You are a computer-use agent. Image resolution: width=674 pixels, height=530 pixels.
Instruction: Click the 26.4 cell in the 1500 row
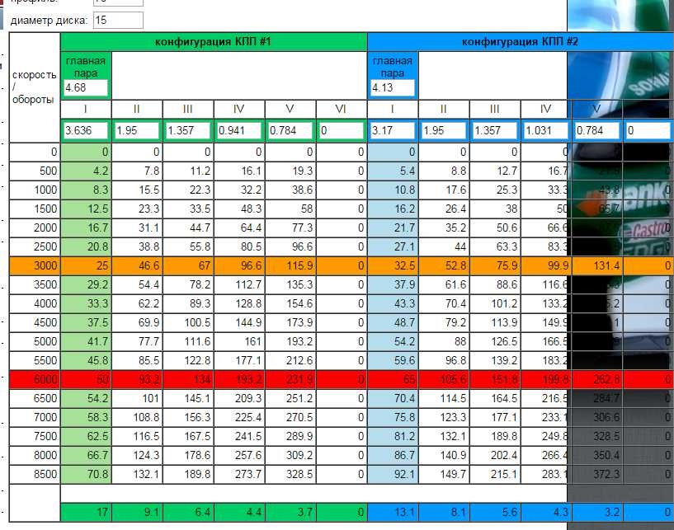pyautogui.click(x=444, y=209)
